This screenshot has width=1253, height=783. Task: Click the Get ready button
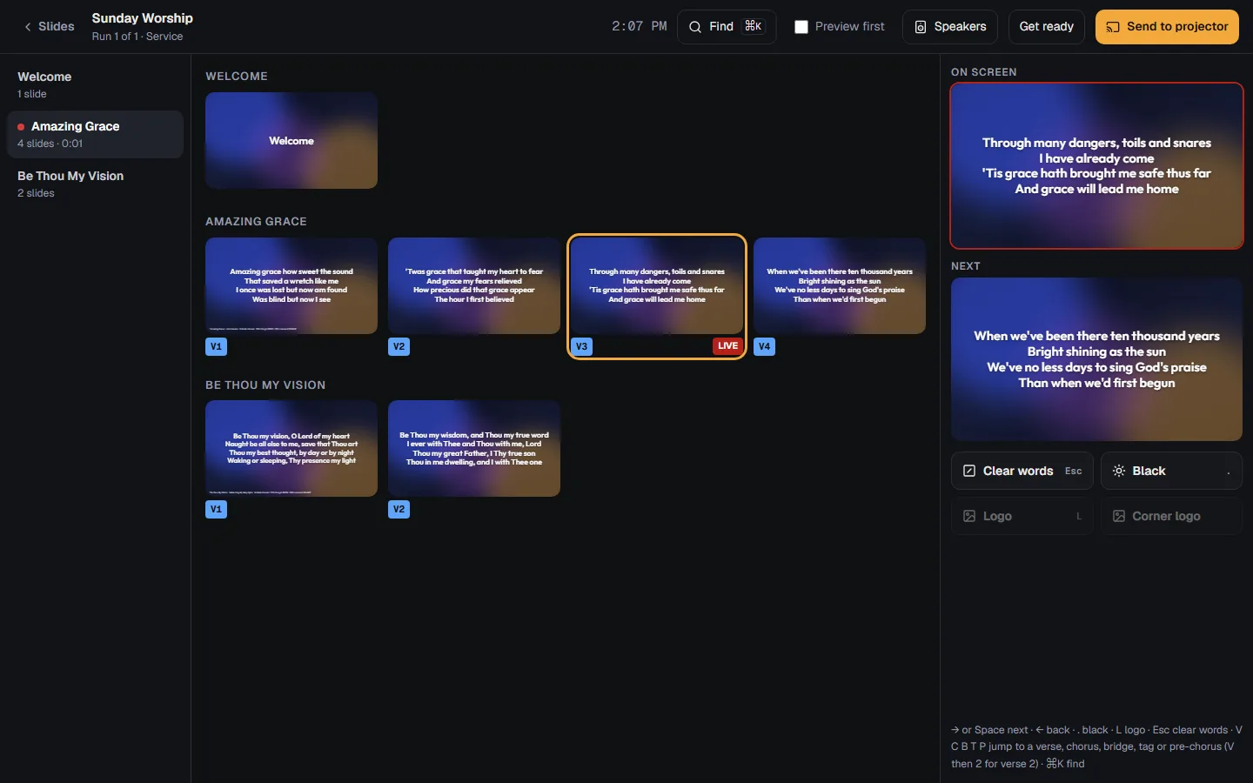coord(1047,27)
